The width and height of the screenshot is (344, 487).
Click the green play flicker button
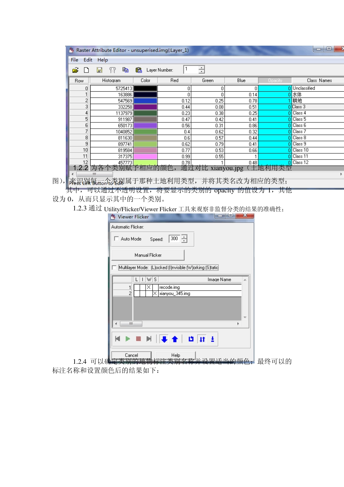coord(128,339)
